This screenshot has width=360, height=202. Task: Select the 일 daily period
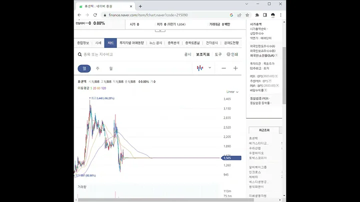coord(84,68)
